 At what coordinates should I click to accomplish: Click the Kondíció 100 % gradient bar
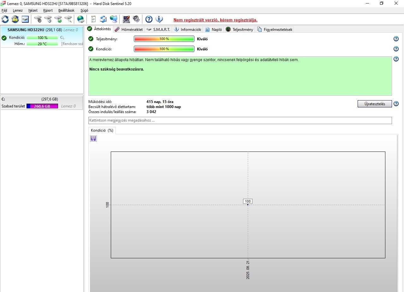pos(164,49)
